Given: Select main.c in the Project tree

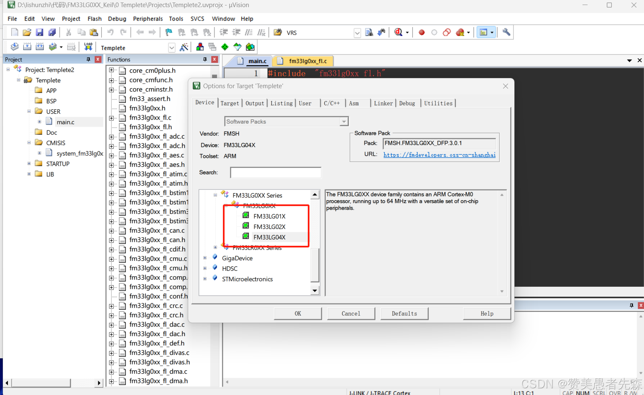Looking at the screenshot, I should point(65,122).
